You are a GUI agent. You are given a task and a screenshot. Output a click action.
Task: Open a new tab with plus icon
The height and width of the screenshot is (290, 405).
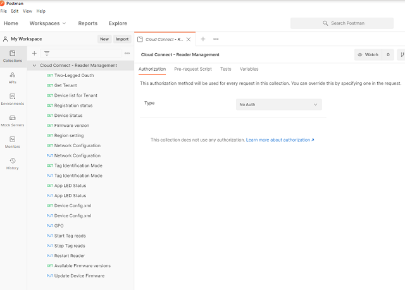[203, 39]
